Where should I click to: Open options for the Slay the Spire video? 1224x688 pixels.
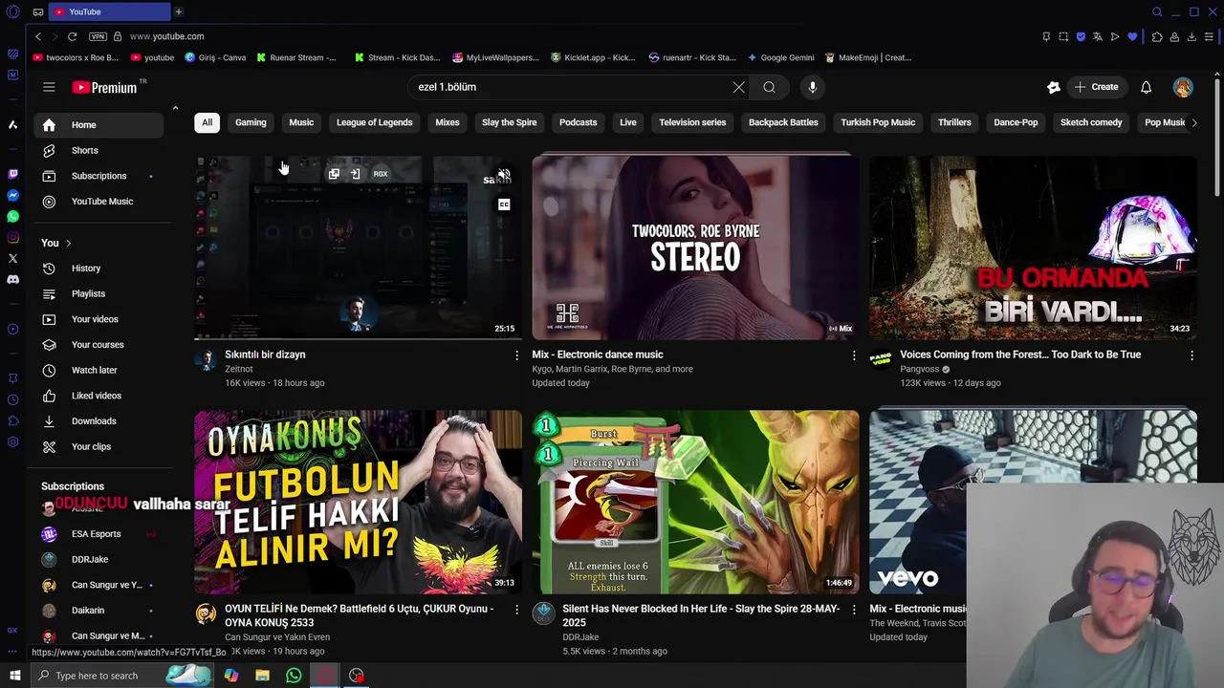click(854, 610)
